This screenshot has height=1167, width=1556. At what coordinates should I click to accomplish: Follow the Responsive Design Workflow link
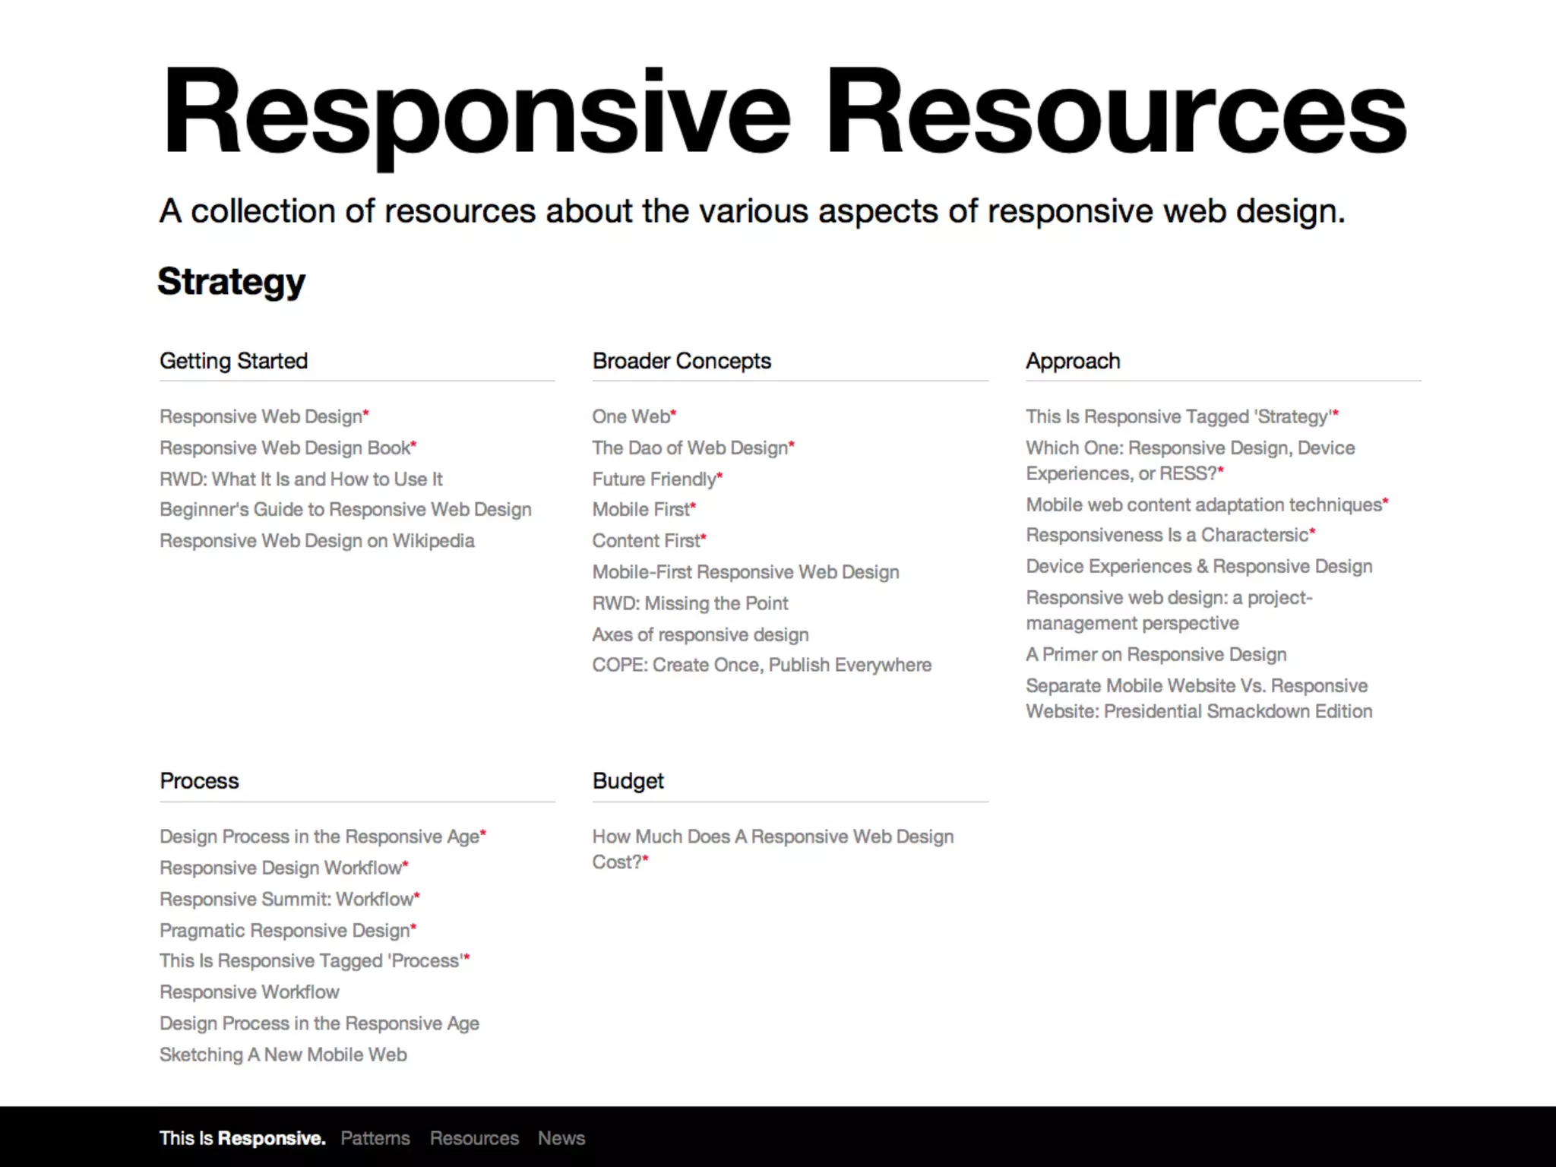280,868
